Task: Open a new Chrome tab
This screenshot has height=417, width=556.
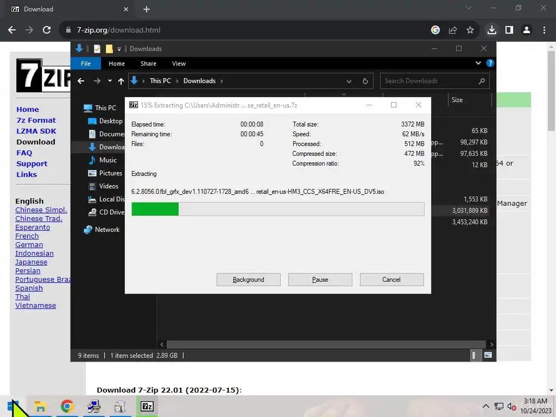Action: pyautogui.click(x=147, y=9)
